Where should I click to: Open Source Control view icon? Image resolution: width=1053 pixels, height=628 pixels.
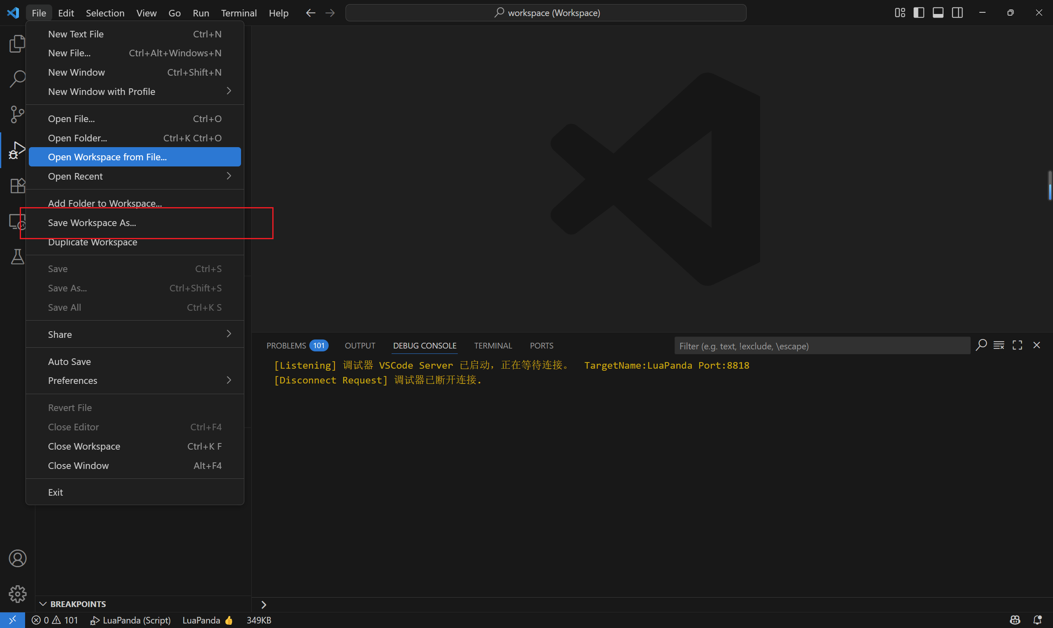[x=17, y=114]
